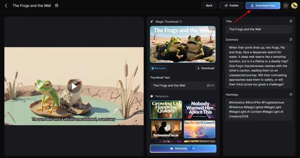Click the edit icon next to project name
The image size is (300, 158).
pos(57,6)
